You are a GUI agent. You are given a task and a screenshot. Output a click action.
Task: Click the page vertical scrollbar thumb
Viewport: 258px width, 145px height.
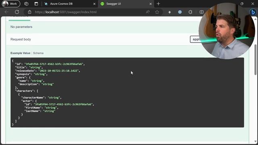coord(255,60)
